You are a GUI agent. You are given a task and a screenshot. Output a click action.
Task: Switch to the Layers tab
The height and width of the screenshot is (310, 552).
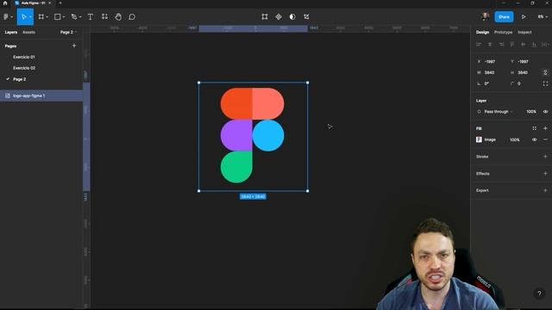tap(11, 32)
